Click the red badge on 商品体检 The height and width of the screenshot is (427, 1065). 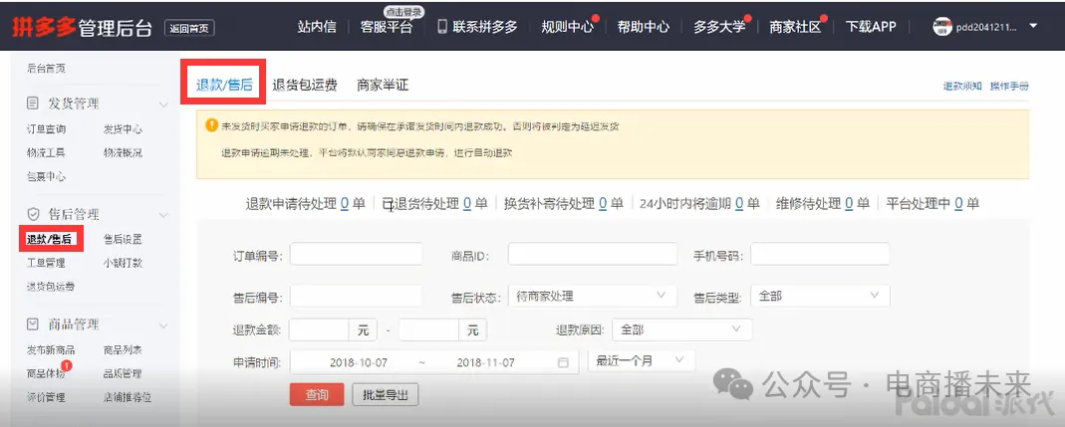pos(67,366)
